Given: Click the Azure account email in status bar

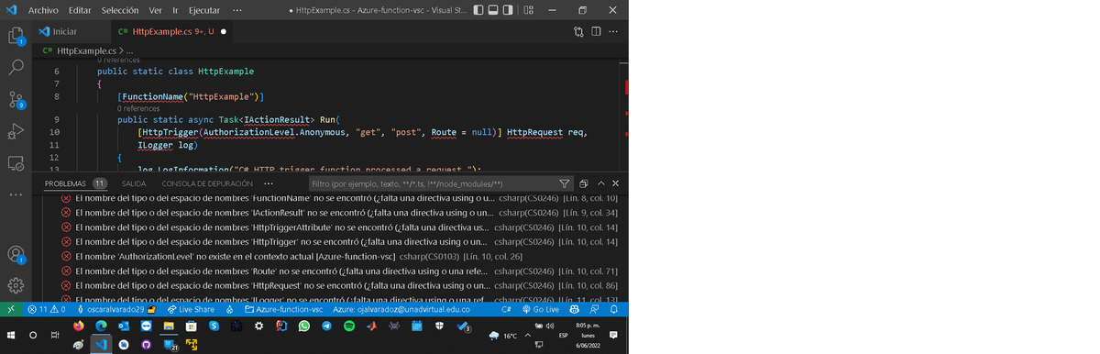Looking at the screenshot, I should 401,309.
